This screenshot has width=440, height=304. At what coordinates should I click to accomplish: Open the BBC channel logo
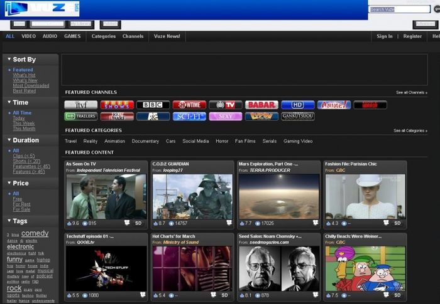(153, 105)
